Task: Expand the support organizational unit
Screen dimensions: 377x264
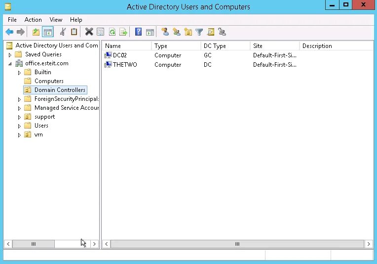Action: pyautogui.click(x=19, y=117)
